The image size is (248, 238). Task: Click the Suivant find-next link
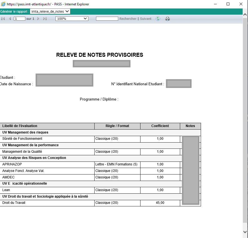click(146, 19)
